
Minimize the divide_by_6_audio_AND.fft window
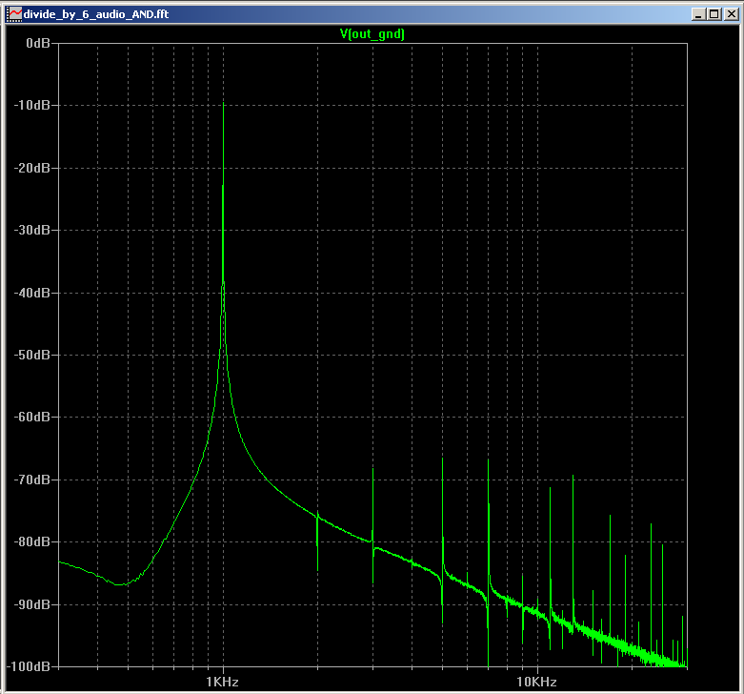(697, 14)
